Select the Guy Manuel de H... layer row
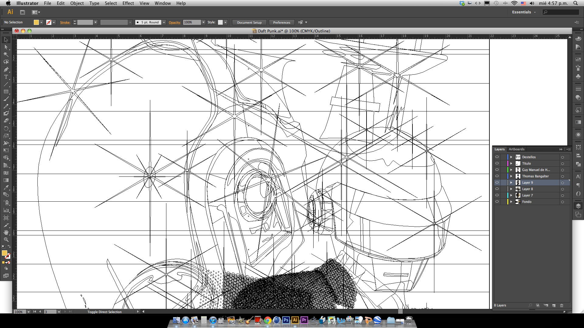 pyautogui.click(x=536, y=170)
